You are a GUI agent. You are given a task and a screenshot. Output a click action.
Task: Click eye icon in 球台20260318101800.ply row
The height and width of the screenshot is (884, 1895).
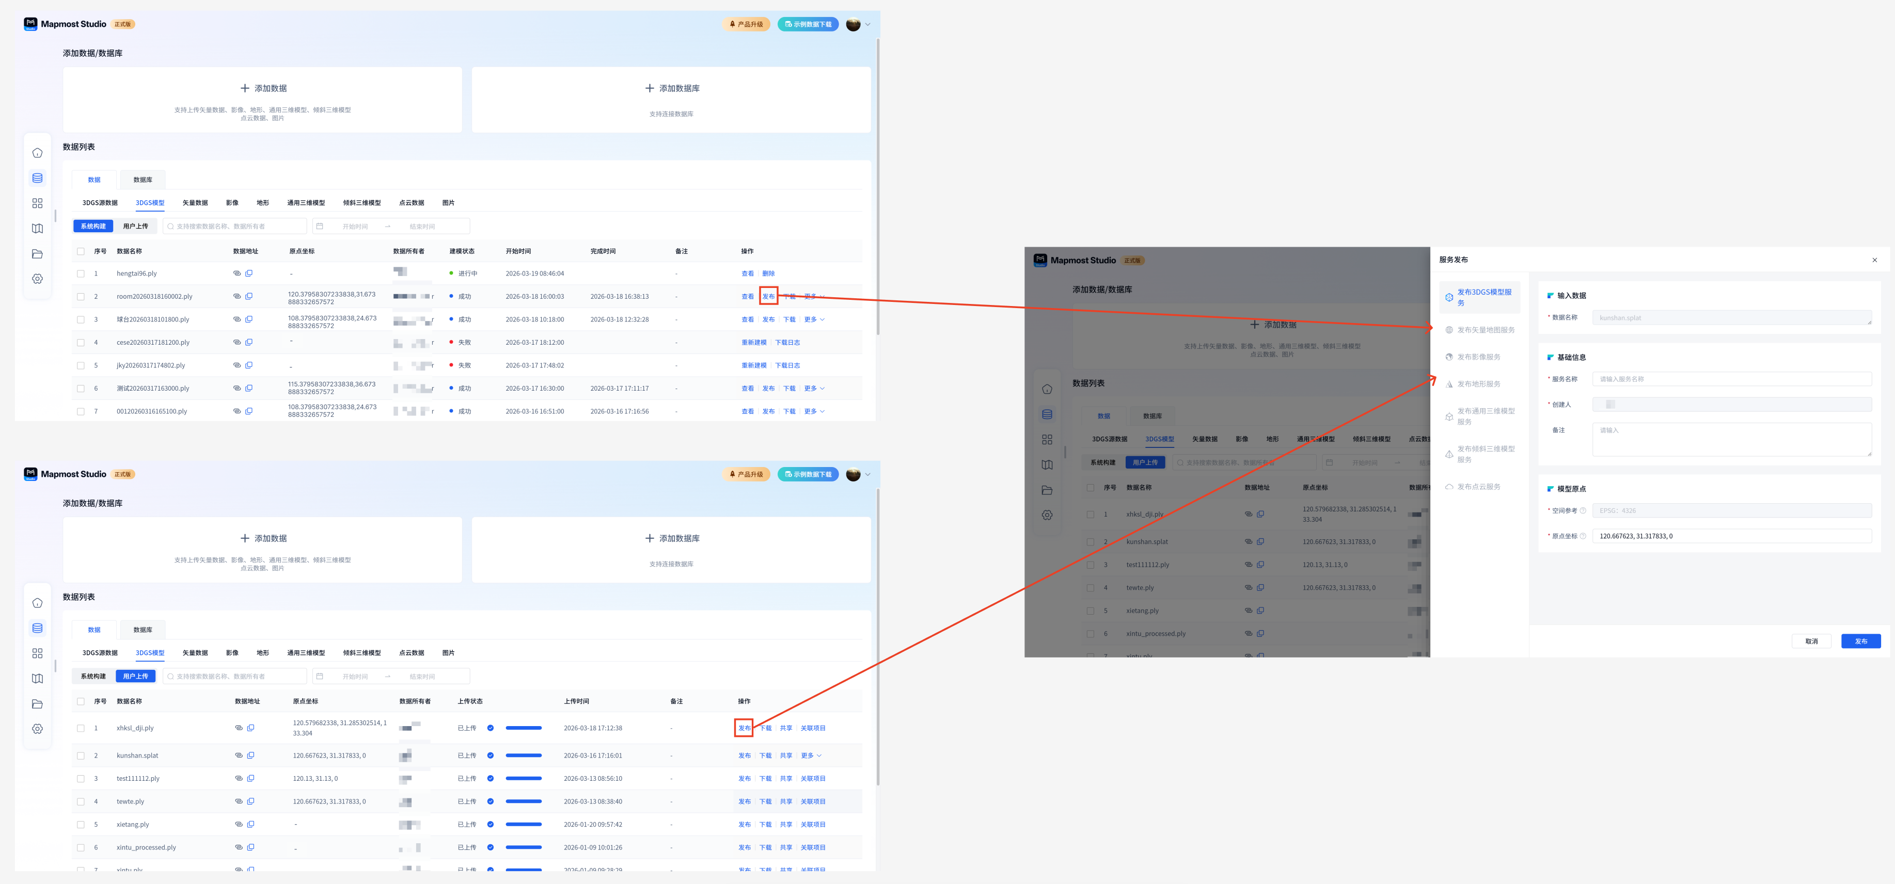237,319
